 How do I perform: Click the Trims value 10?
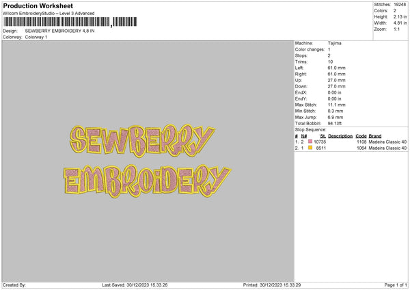[x=330, y=62]
